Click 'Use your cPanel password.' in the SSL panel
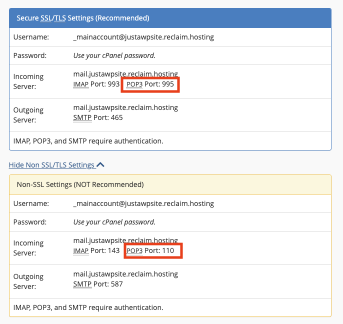Screen dimensions: 343x324 pyautogui.click(x=114, y=55)
